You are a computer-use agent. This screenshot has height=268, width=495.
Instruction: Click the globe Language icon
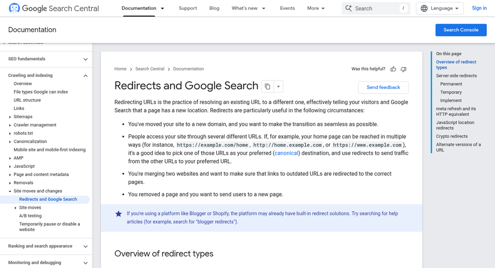424,8
